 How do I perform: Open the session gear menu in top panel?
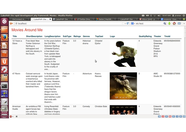pyautogui.click(x=184, y=15)
